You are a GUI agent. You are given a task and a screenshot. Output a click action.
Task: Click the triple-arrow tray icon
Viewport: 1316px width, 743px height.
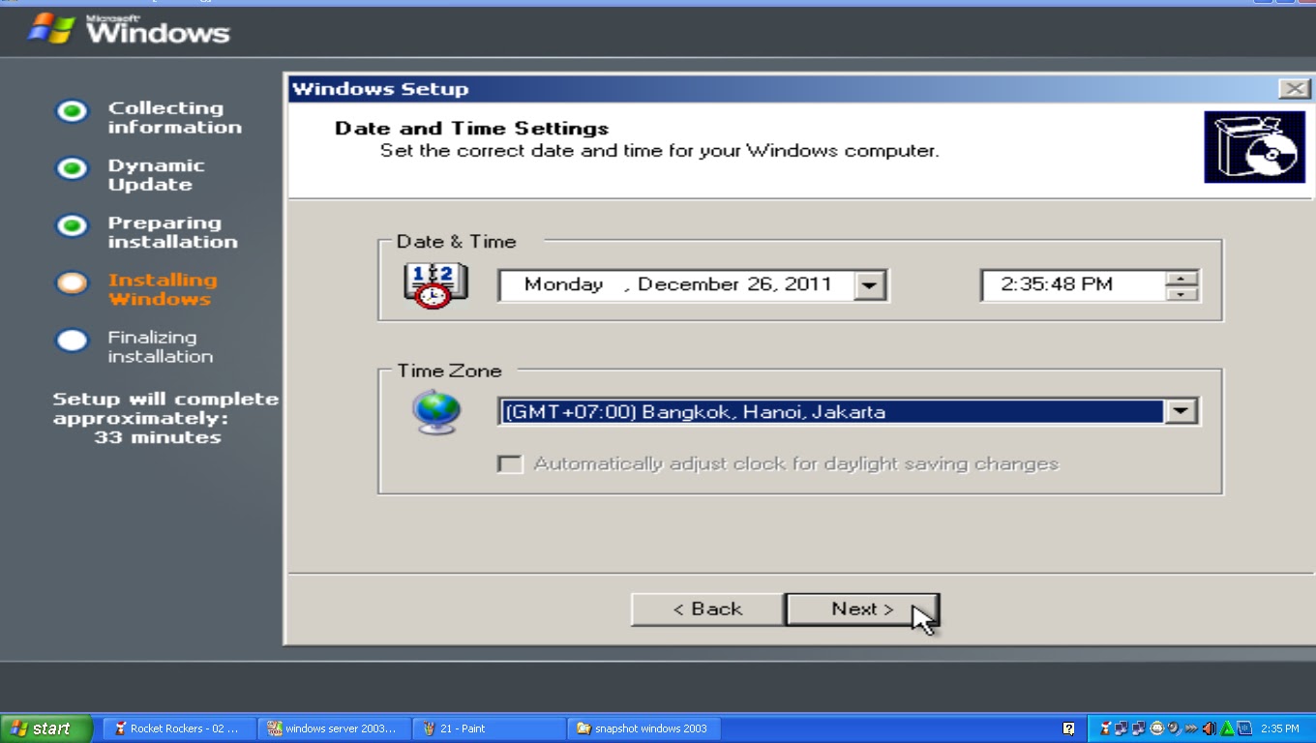[x=1191, y=728]
